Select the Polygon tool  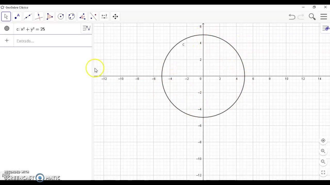50,17
